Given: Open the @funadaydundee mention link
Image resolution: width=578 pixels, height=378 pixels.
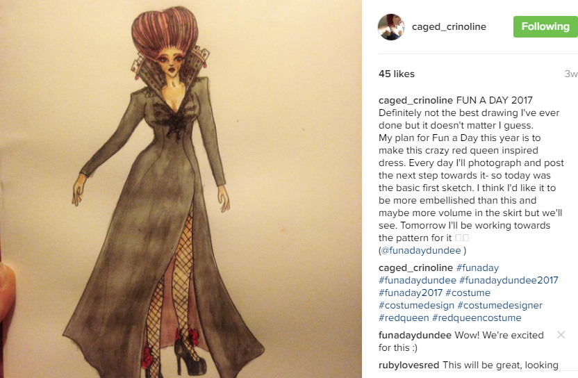Looking at the screenshot, I should [421, 251].
